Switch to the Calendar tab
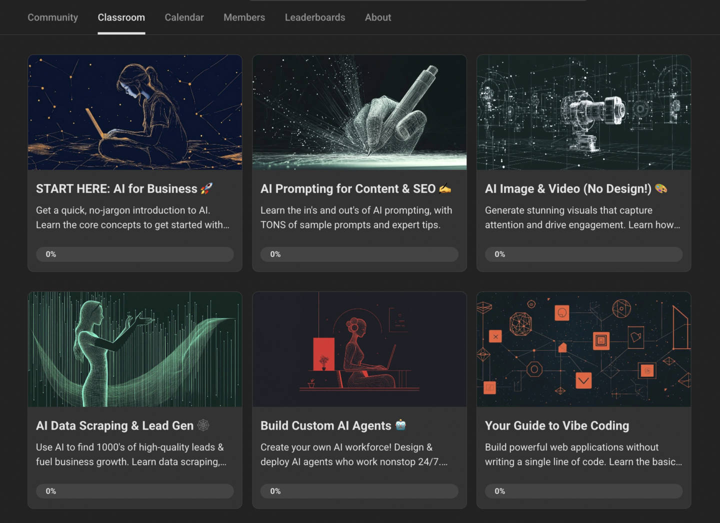This screenshot has height=523, width=720. pyautogui.click(x=184, y=17)
